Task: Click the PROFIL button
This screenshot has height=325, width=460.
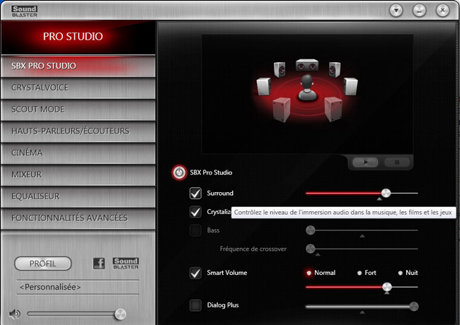Action: coord(43,264)
